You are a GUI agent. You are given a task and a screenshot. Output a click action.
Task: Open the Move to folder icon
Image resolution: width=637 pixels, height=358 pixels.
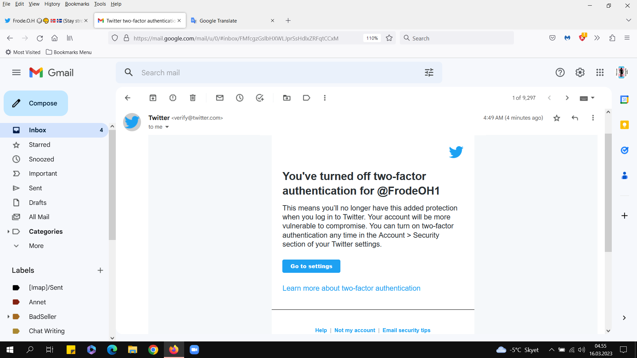(x=287, y=98)
